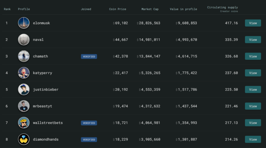The height and width of the screenshot is (148, 266).
Task: Click chamath's VERIFIED badge
Action: click(89, 57)
